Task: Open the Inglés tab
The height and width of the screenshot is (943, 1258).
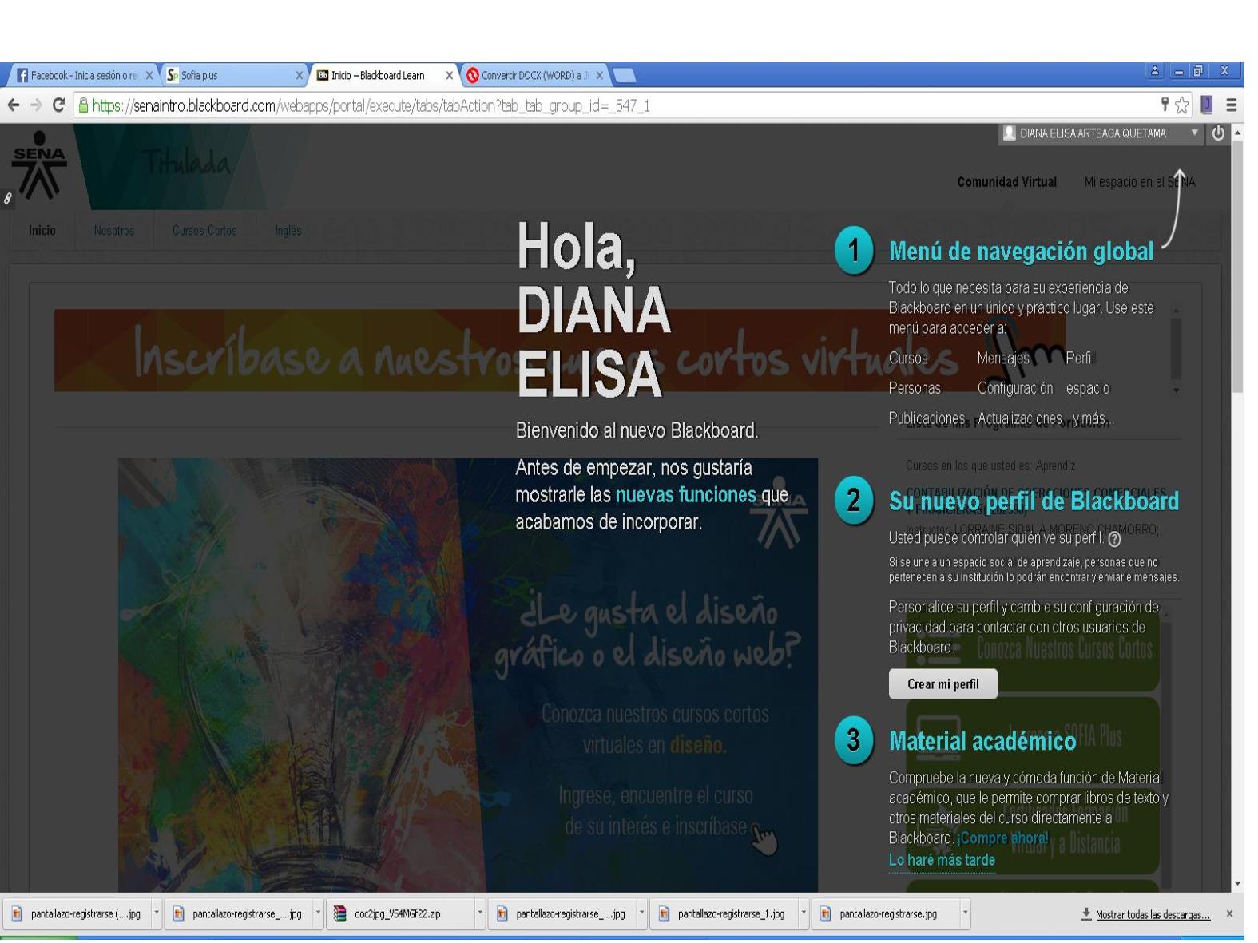Action: tap(288, 230)
